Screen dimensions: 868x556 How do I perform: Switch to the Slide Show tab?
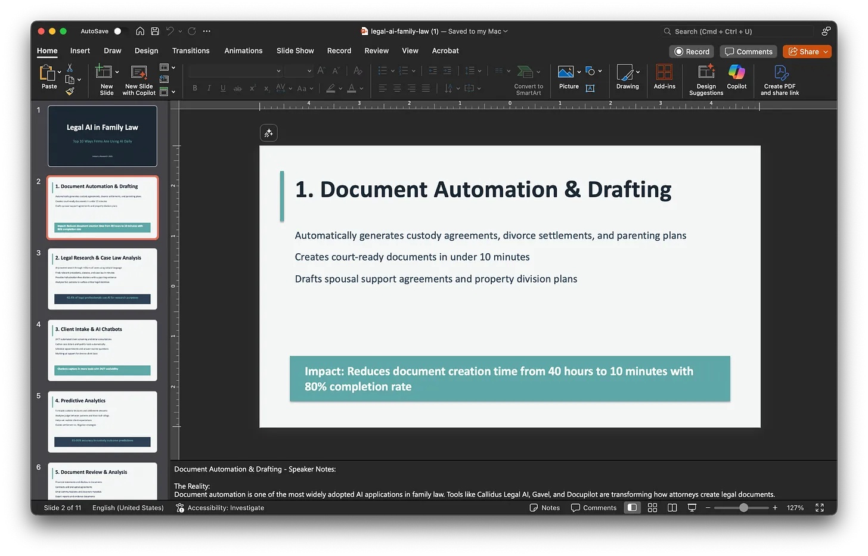click(x=295, y=51)
